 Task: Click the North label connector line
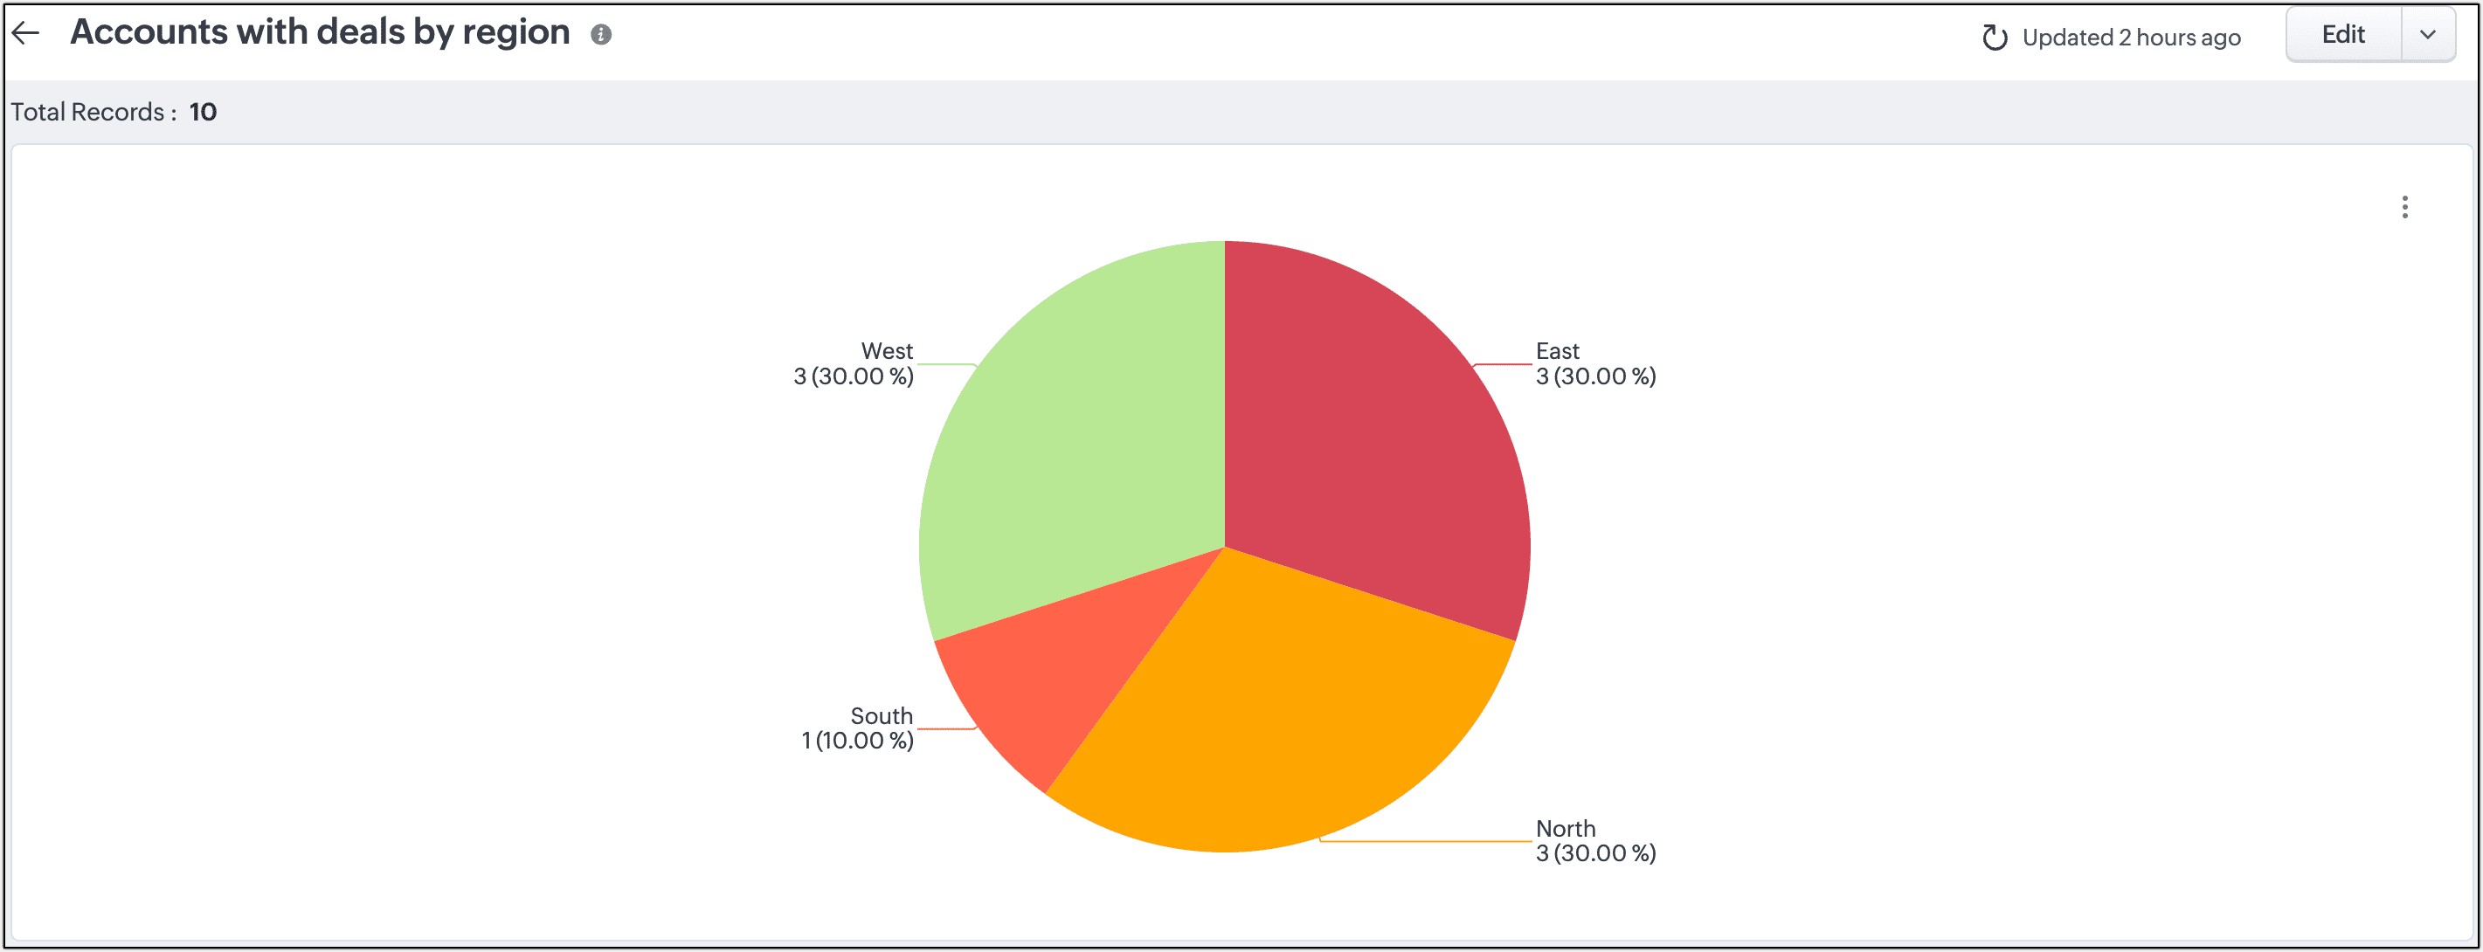tap(1427, 841)
